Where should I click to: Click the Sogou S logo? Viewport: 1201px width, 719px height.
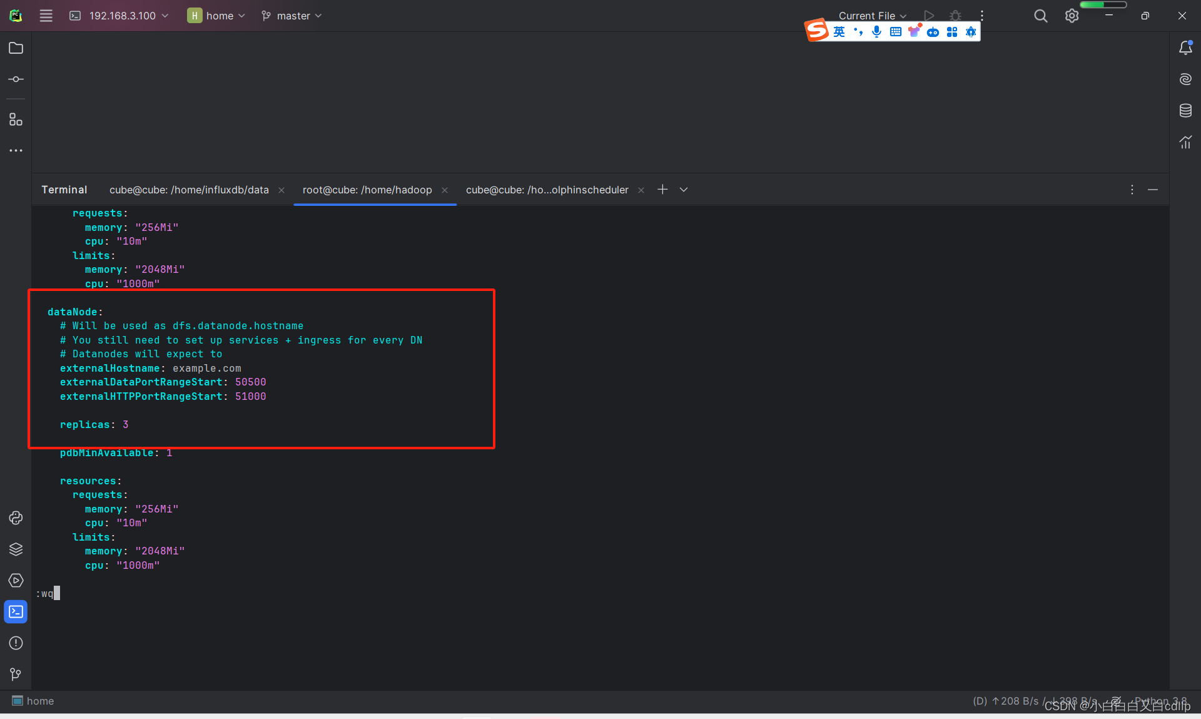click(817, 30)
